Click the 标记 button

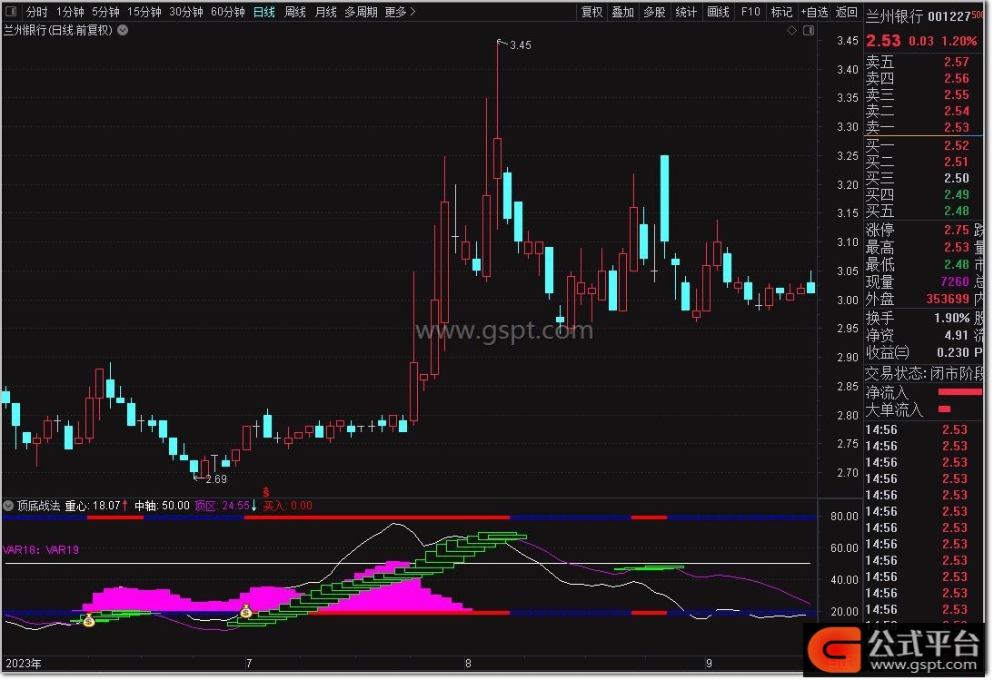[x=781, y=12]
